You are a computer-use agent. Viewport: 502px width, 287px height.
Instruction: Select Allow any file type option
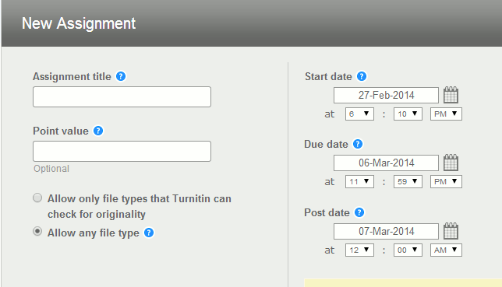pos(37,231)
